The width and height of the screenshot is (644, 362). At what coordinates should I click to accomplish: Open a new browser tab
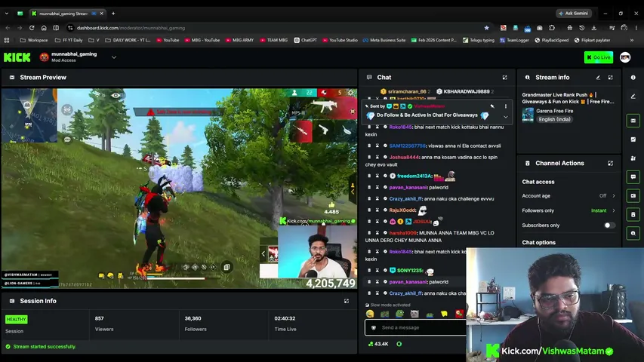(113, 14)
